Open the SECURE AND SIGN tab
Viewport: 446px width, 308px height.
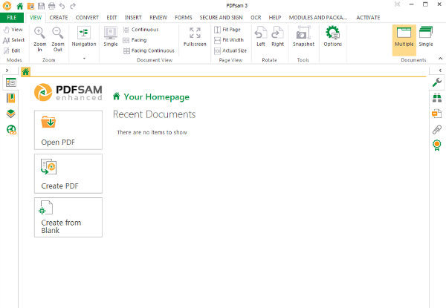[x=221, y=18]
